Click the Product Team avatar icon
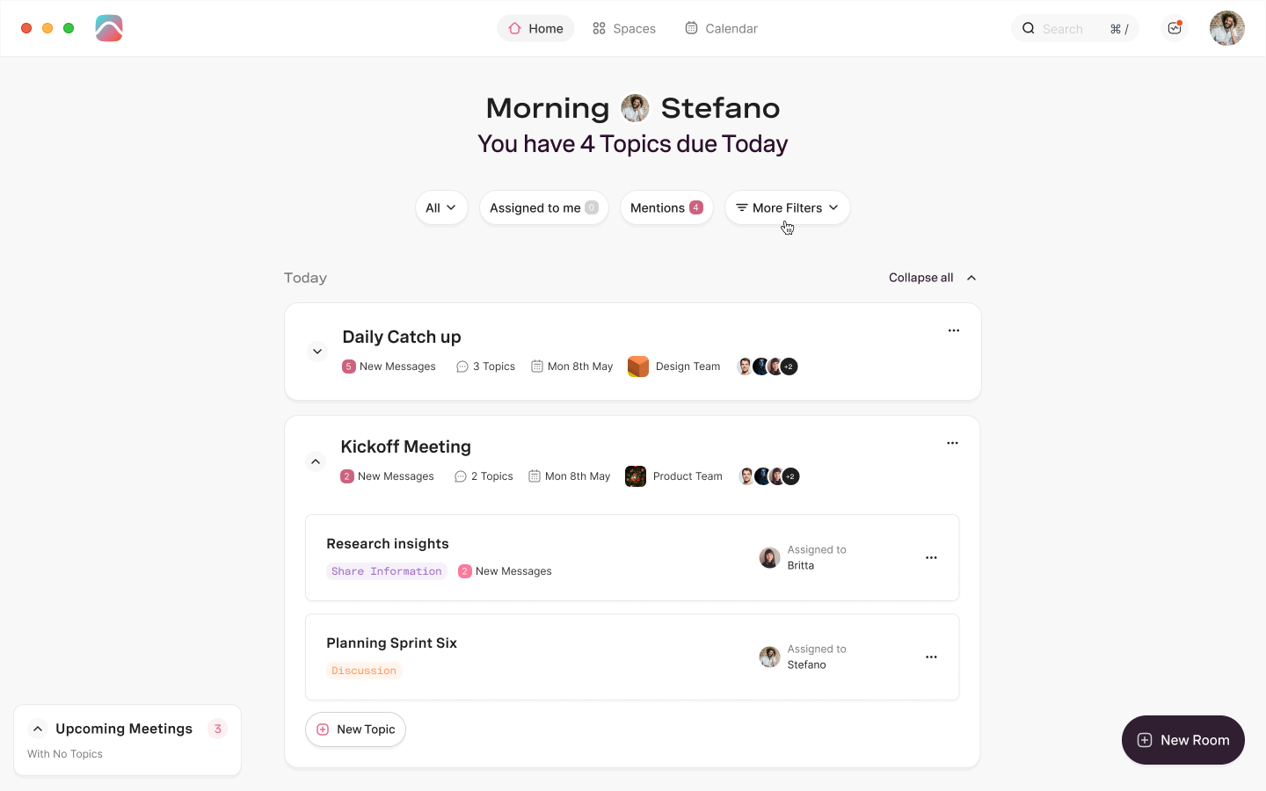Screen dimensions: 1266x791 (636, 475)
